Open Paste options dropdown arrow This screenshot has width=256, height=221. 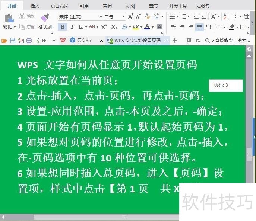tap(15, 27)
